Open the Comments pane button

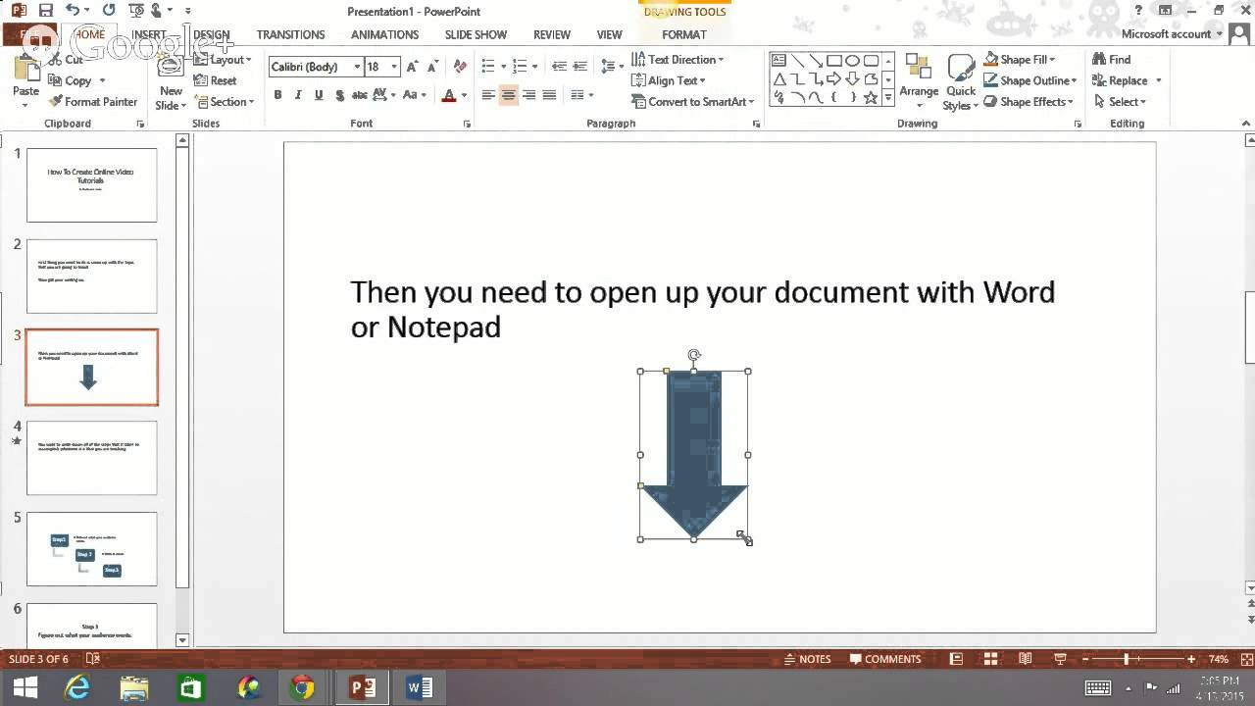pos(885,659)
